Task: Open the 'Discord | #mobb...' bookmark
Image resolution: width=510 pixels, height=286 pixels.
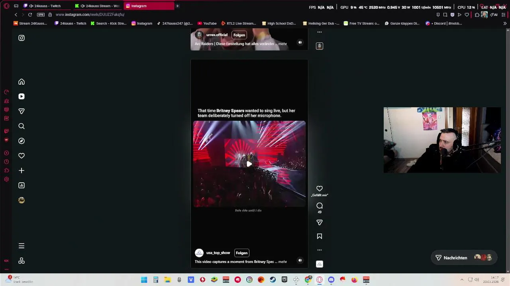Action: pyautogui.click(x=444, y=23)
